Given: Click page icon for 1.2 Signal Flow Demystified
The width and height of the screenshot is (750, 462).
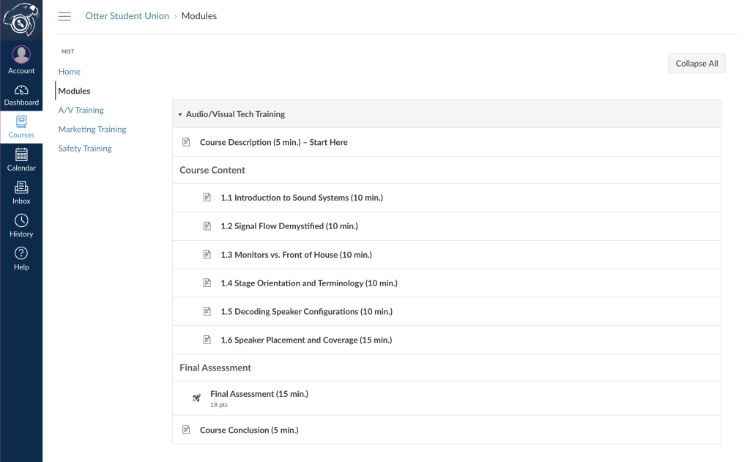Looking at the screenshot, I should click(207, 226).
